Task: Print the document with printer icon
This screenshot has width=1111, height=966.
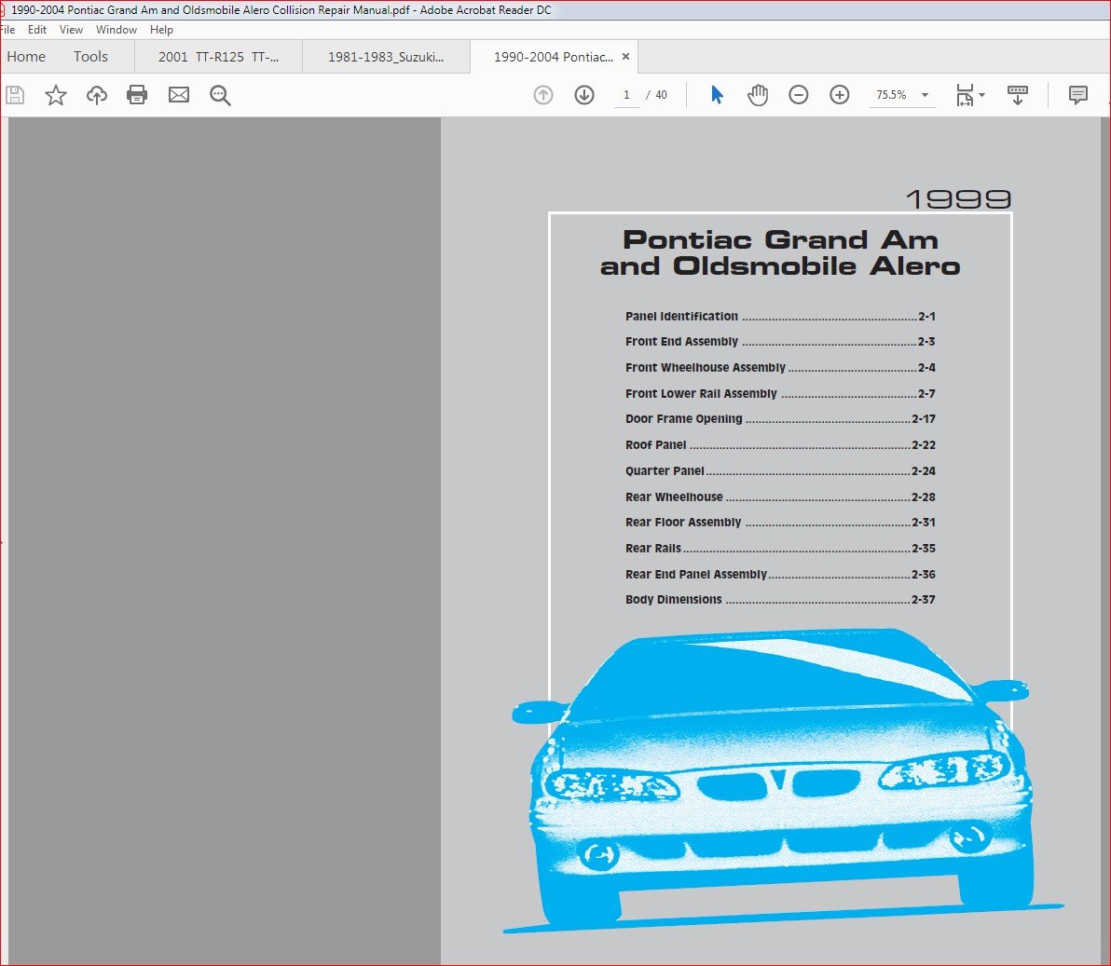Action: (x=137, y=95)
